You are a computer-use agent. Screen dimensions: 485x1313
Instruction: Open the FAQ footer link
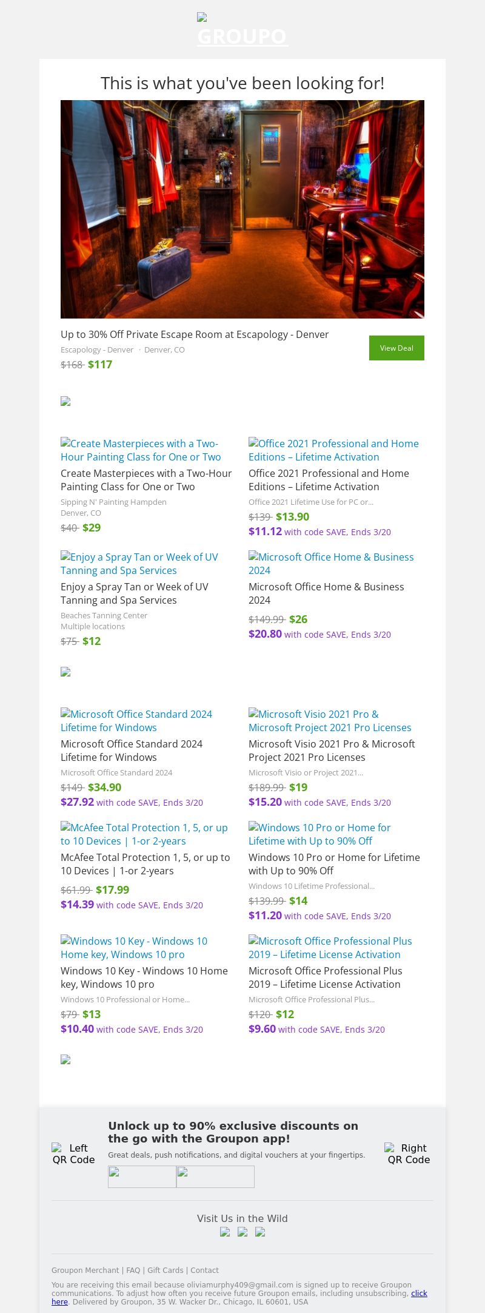click(133, 1270)
